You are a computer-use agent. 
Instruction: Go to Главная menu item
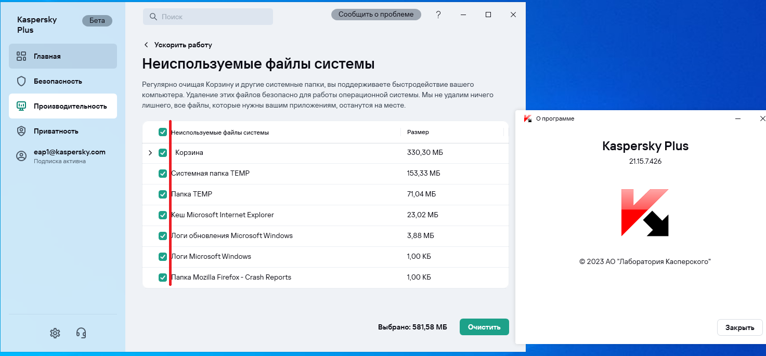coord(63,56)
